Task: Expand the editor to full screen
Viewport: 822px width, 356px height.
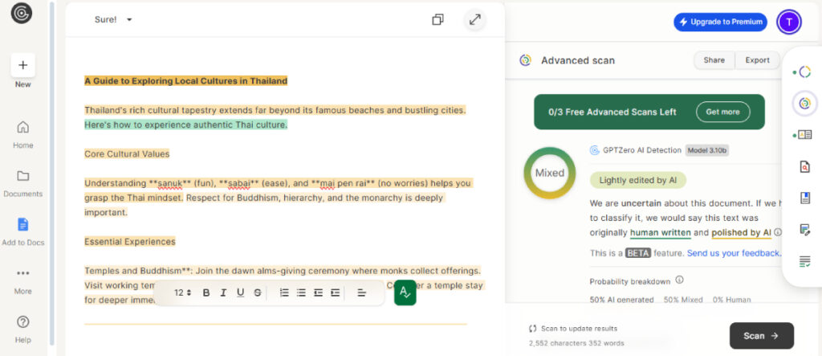Action: [475, 20]
